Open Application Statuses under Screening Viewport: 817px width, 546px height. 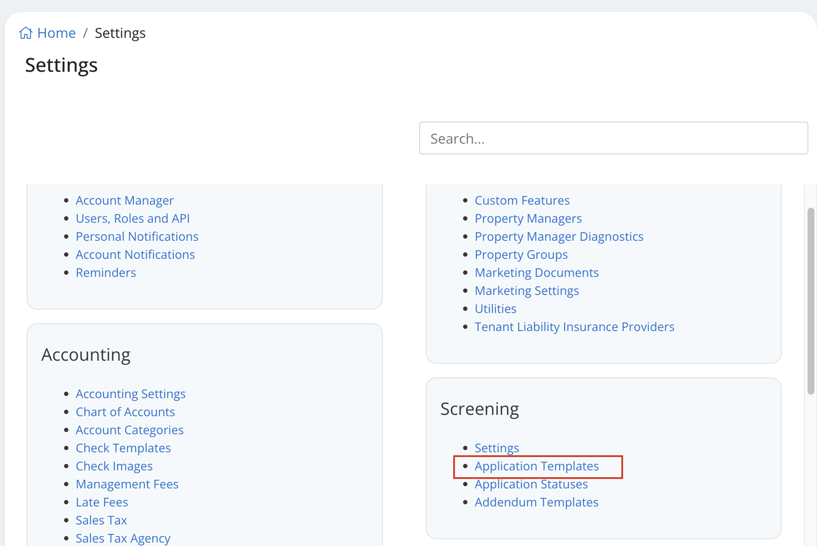coord(531,484)
